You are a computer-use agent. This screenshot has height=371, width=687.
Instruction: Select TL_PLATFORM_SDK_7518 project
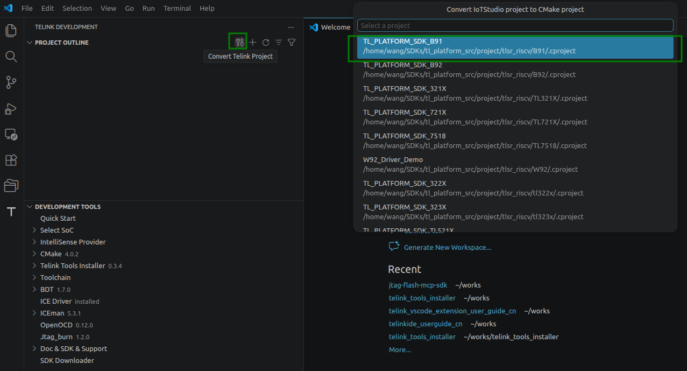(515, 141)
